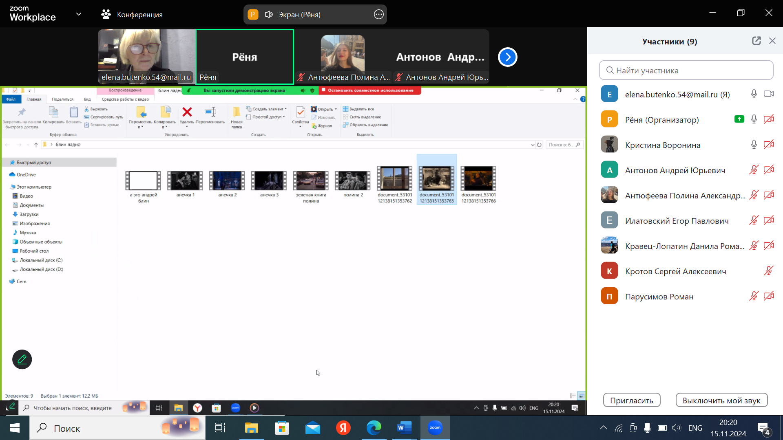
Task: Open the Файл tab in Explorer
Action: coord(11,99)
